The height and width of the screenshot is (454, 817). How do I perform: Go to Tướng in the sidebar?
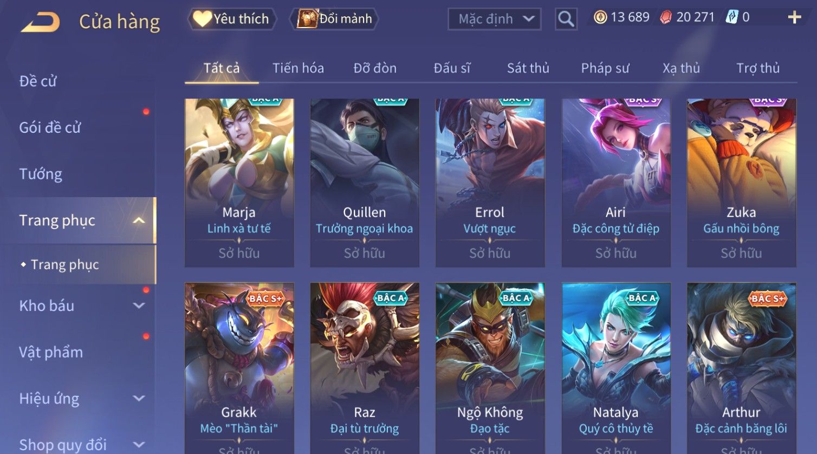click(41, 174)
